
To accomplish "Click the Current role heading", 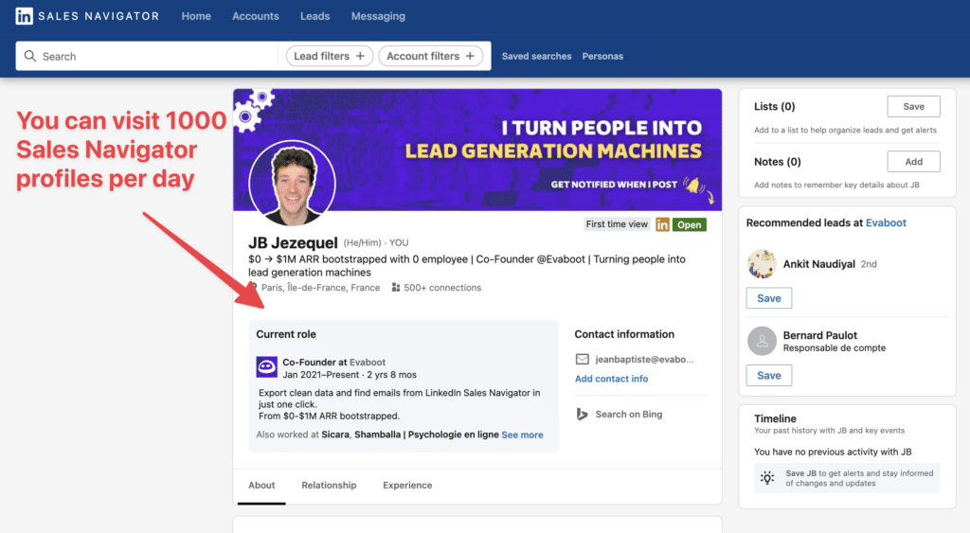I will tap(286, 334).
